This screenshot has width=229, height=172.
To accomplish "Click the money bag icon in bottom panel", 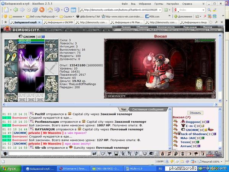I will (163, 154).
